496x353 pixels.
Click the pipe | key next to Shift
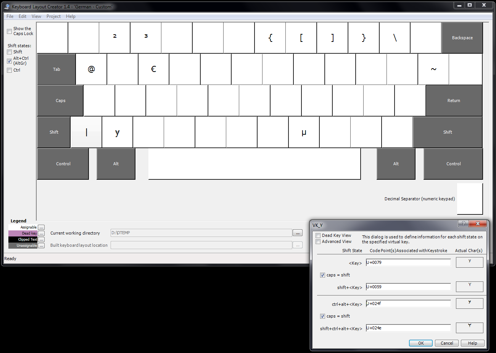point(87,133)
